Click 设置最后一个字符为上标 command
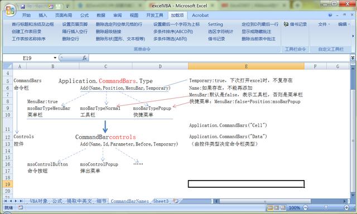Image resolution: width=357 pixels, height=214 pixels. 176,25
